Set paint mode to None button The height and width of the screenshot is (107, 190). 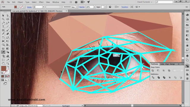coord(8,76)
